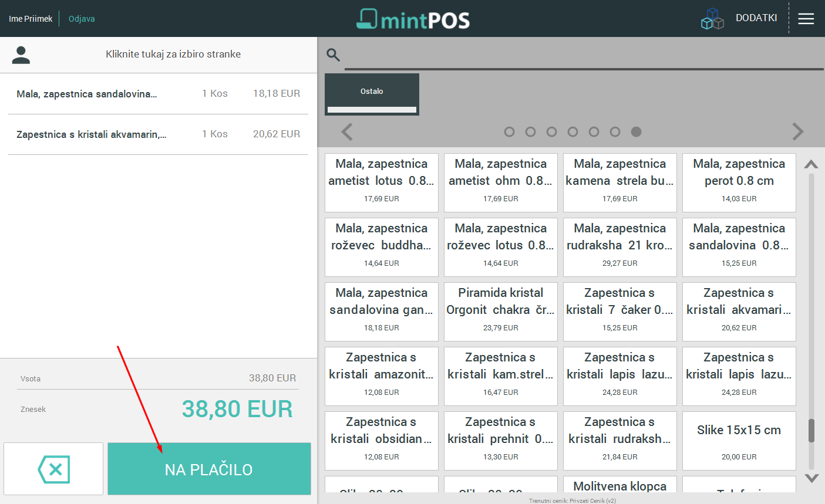Viewport: 825px width, 504px height.
Task: Click the Vsota 38,80 EUR subtotal
Action: [272, 378]
